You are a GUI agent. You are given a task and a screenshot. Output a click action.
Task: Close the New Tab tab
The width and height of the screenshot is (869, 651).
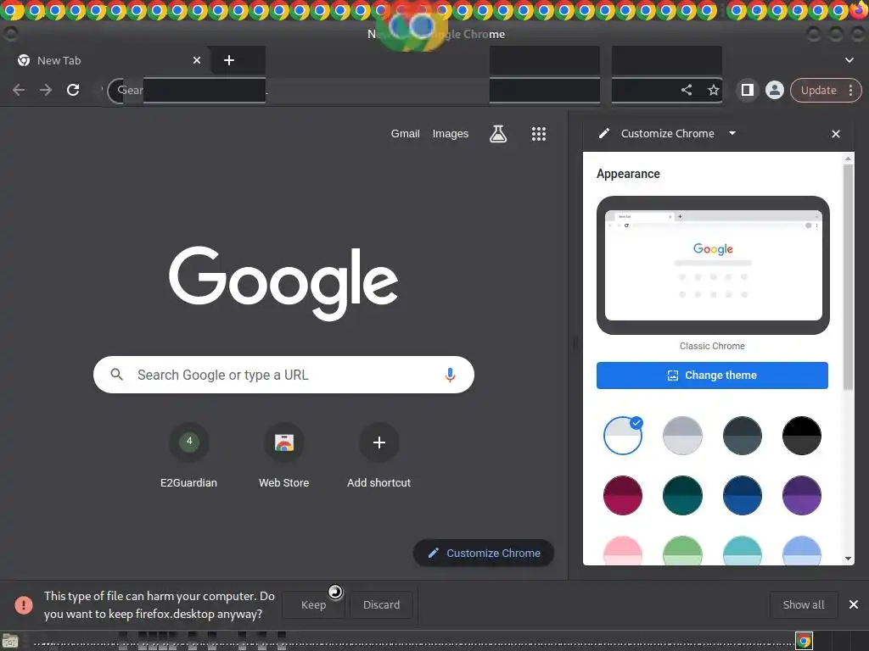click(x=197, y=60)
